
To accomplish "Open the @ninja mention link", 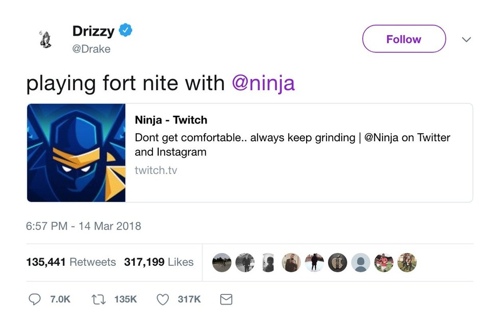I will [x=263, y=83].
